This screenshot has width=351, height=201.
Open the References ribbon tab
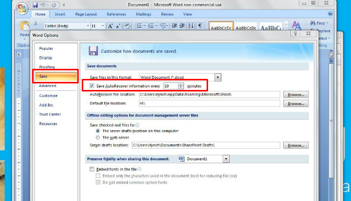(x=116, y=14)
